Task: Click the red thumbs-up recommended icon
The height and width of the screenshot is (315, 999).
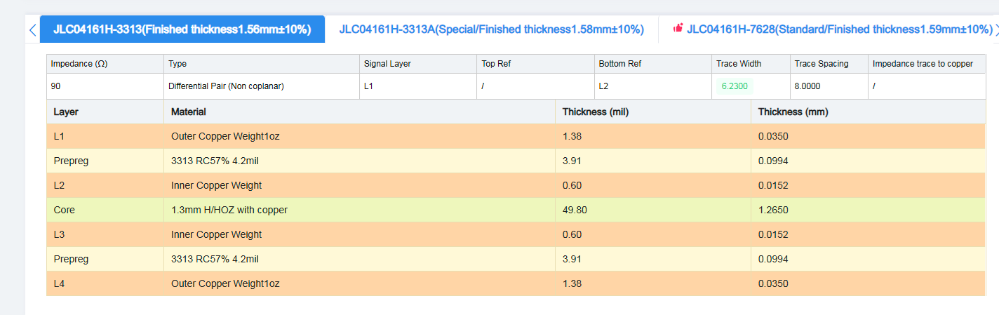Action: [x=678, y=29]
